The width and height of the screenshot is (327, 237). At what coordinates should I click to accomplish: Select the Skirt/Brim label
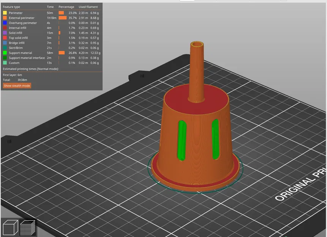(16, 48)
